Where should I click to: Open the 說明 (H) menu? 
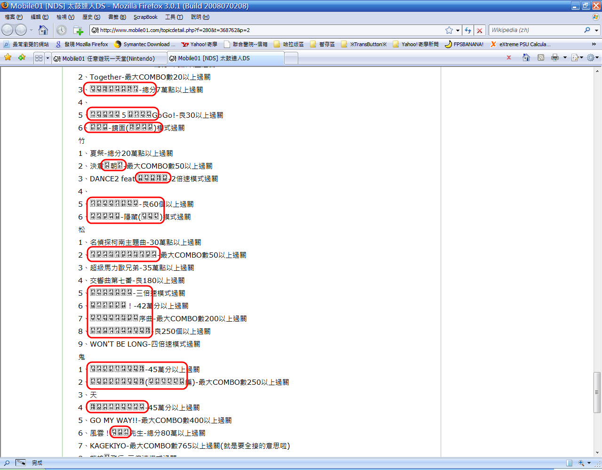pyautogui.click(x=200, y=17)
